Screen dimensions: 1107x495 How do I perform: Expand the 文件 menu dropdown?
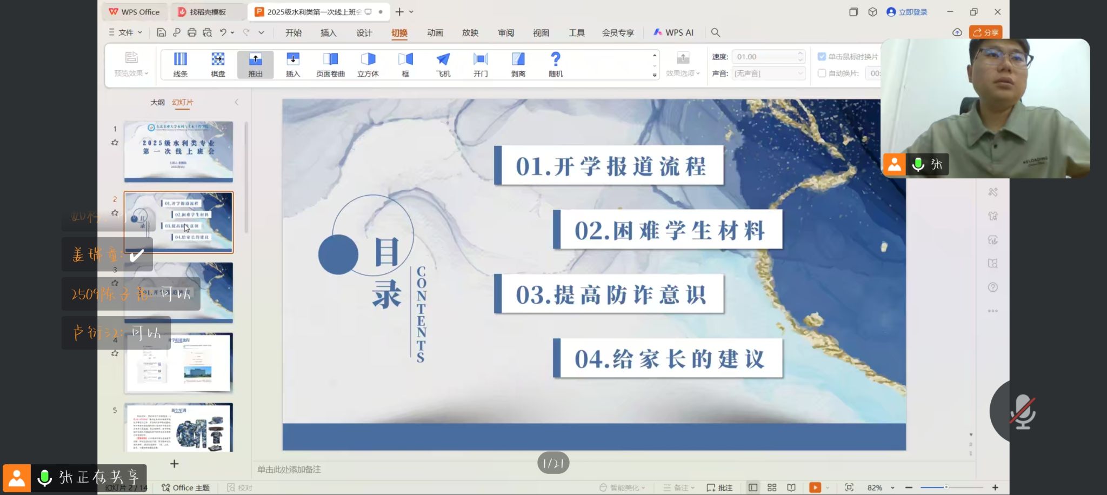click(x=126, y=32)
